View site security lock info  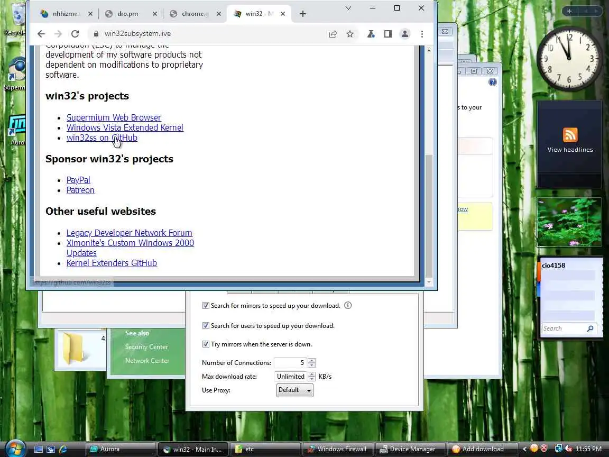point(96,34)
